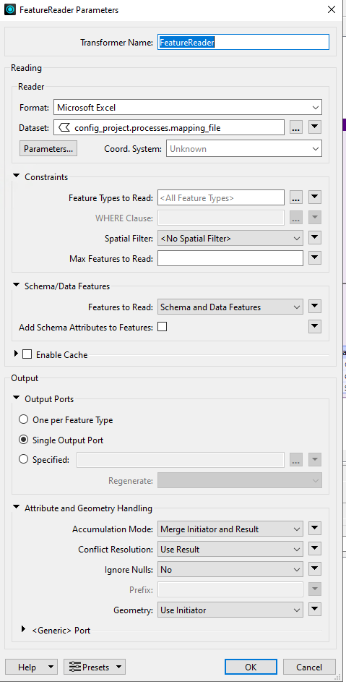
Task: Open Max Features to Read arrow menu
Action: point(315,258)
